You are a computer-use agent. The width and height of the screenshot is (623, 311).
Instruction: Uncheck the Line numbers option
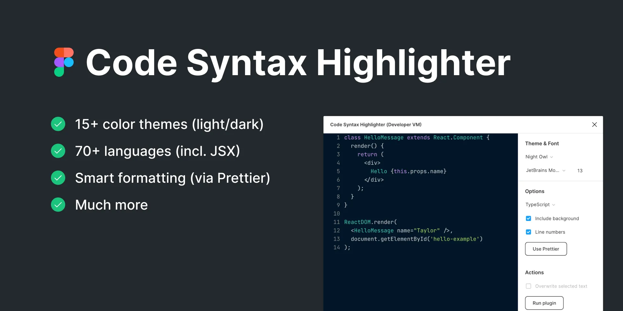click(528, 232)
